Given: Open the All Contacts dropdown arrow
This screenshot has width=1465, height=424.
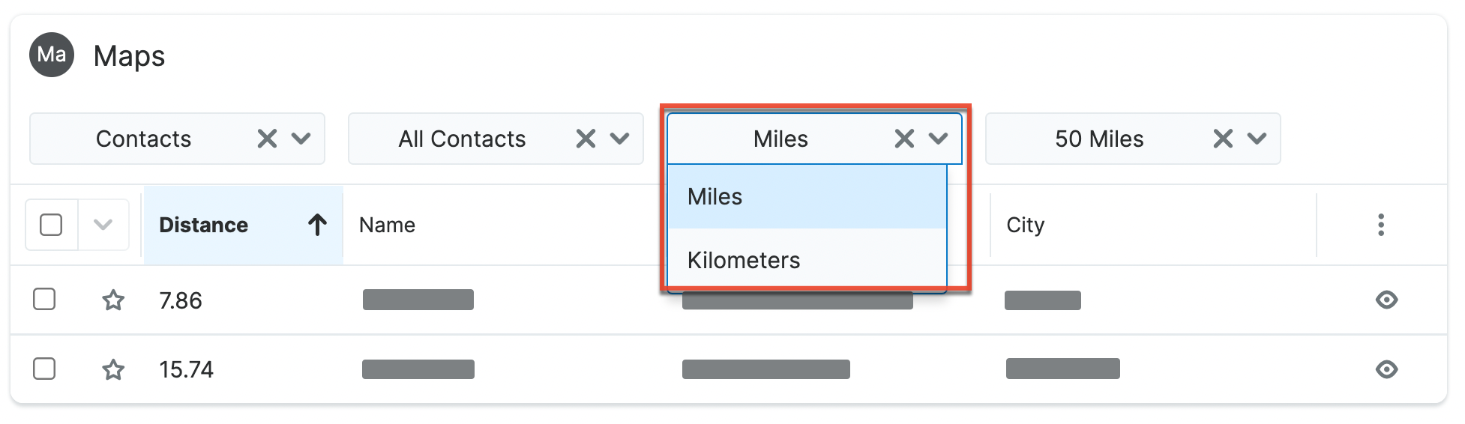Looking at the screenshot, I should (620, 139).
